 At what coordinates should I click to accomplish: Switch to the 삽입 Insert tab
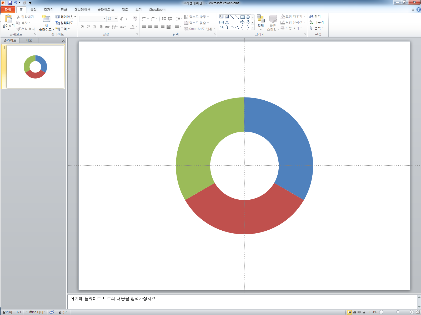coord(33,10)
